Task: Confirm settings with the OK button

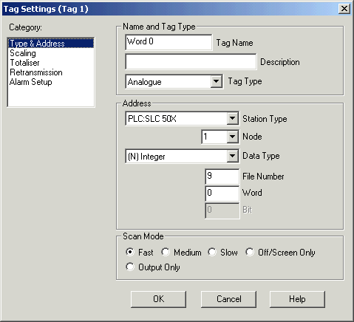Action: pos(158,299)
